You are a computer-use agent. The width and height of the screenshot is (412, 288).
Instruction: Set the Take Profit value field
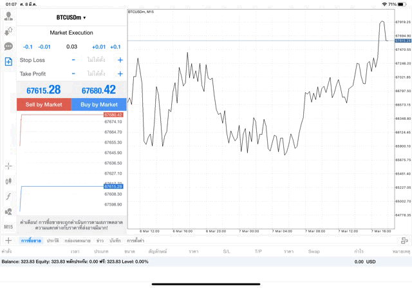(96, 73)
